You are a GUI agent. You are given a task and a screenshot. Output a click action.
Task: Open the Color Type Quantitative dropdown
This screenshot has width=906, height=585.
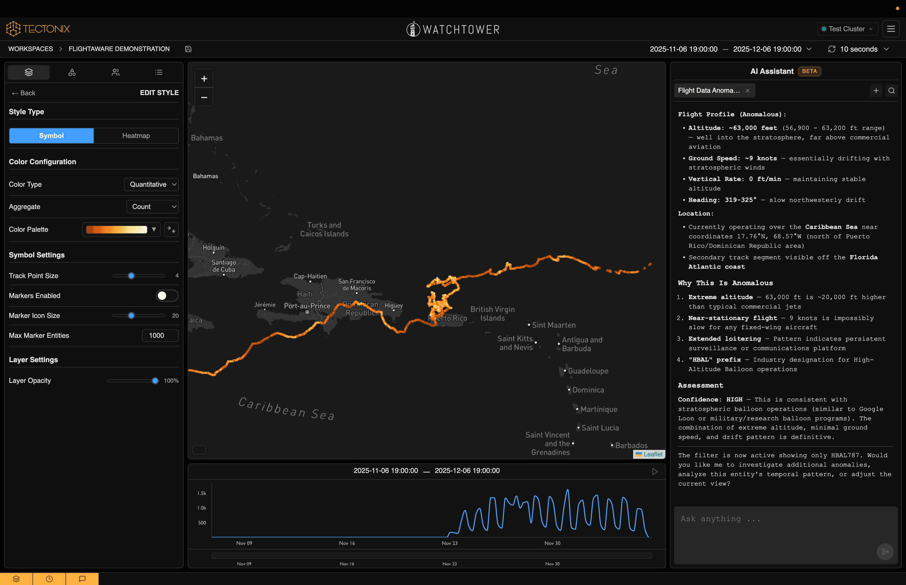click(x=151, y=184)
